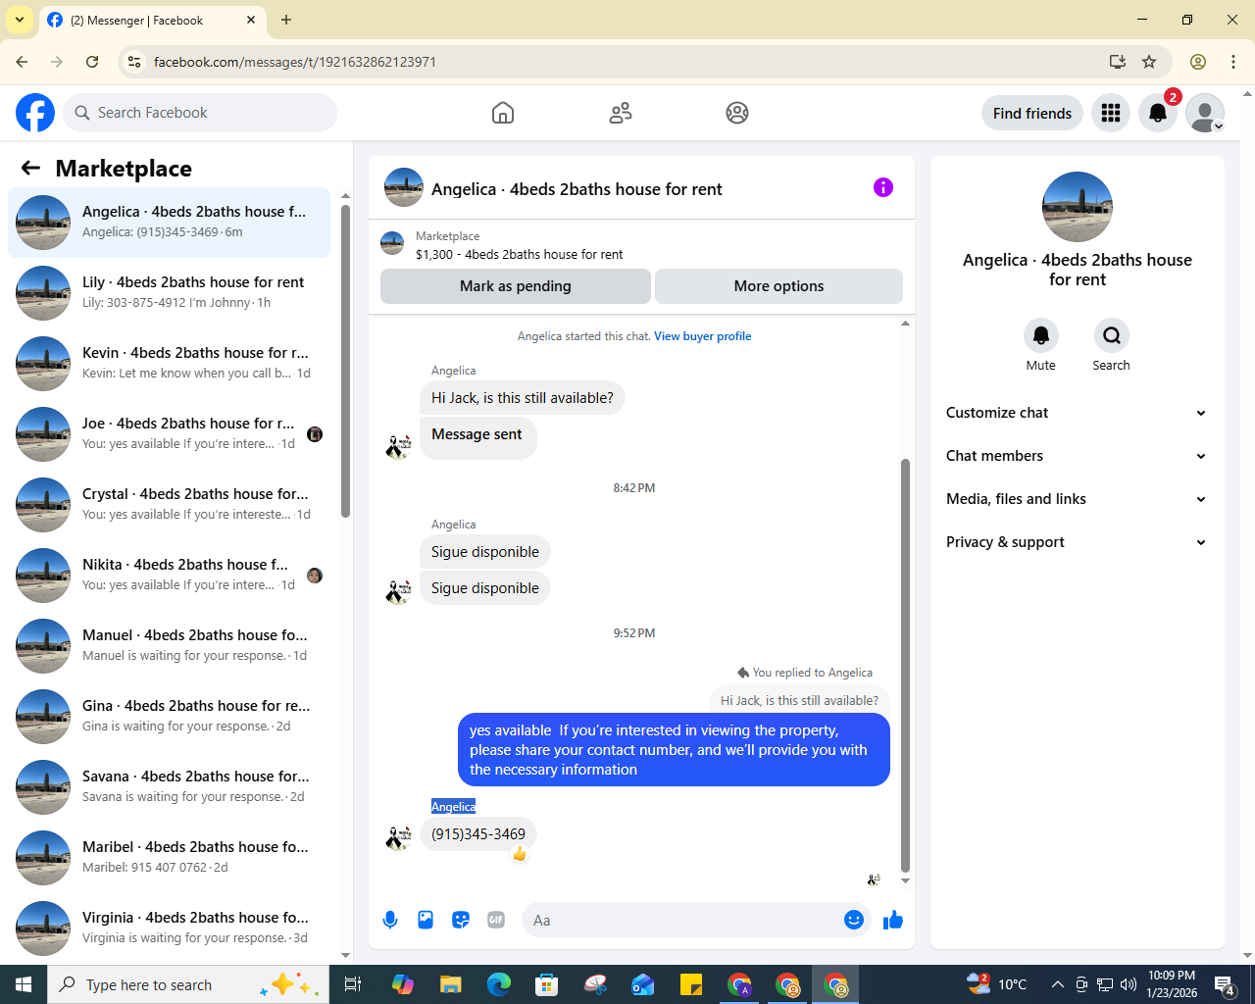The height and width of the screenshot is (1004, 1255).
Task: Launch Microsoft Edge from the taskbar
Action: point(499,984)
